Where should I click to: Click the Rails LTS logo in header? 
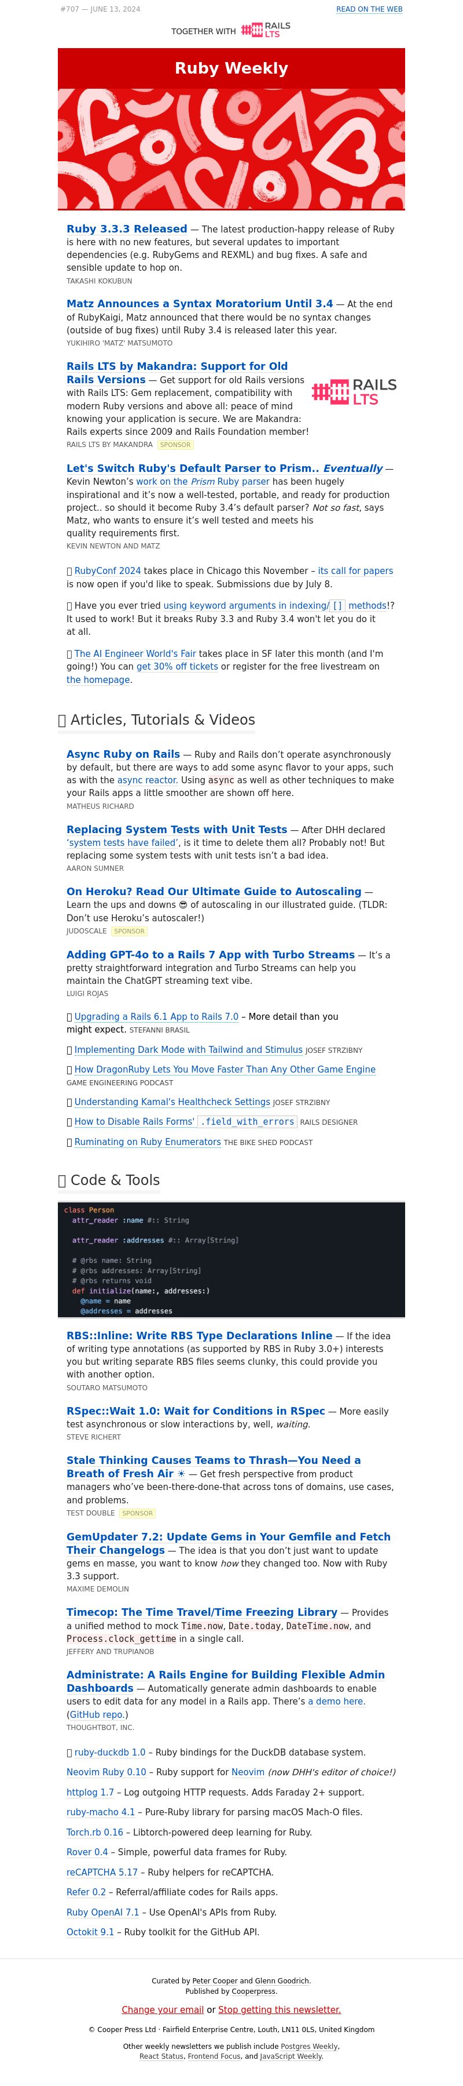266,30
